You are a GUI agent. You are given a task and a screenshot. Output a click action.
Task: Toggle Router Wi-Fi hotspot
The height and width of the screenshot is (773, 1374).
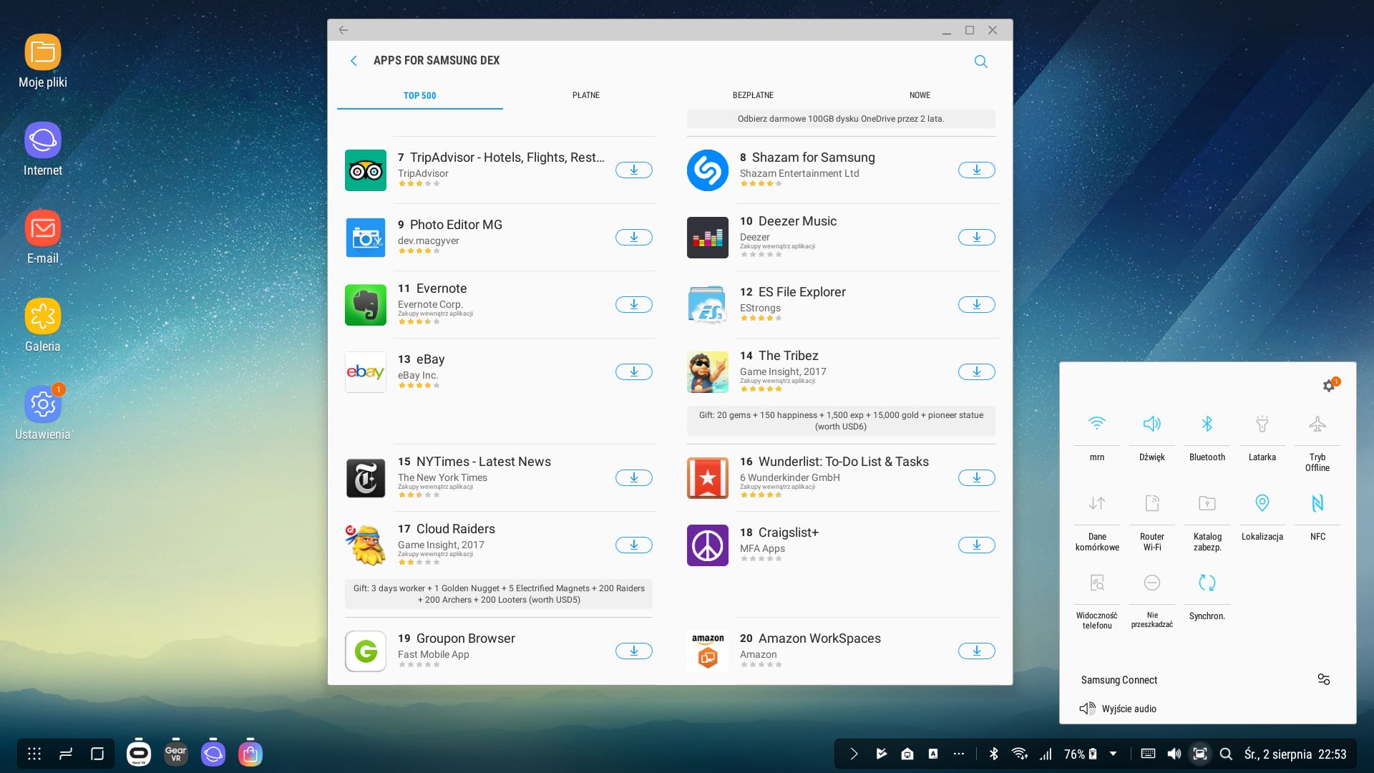coord(1152,504)
